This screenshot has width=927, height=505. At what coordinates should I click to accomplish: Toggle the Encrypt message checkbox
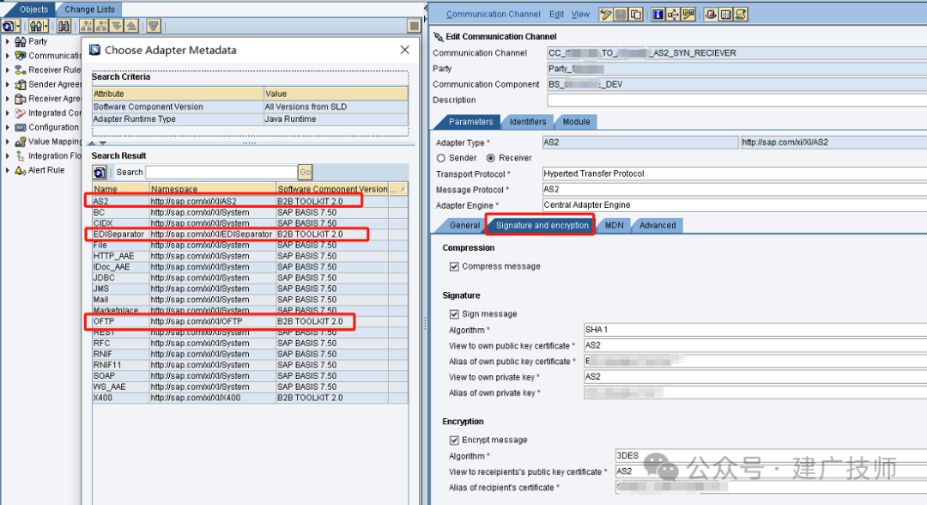(454, 440)
